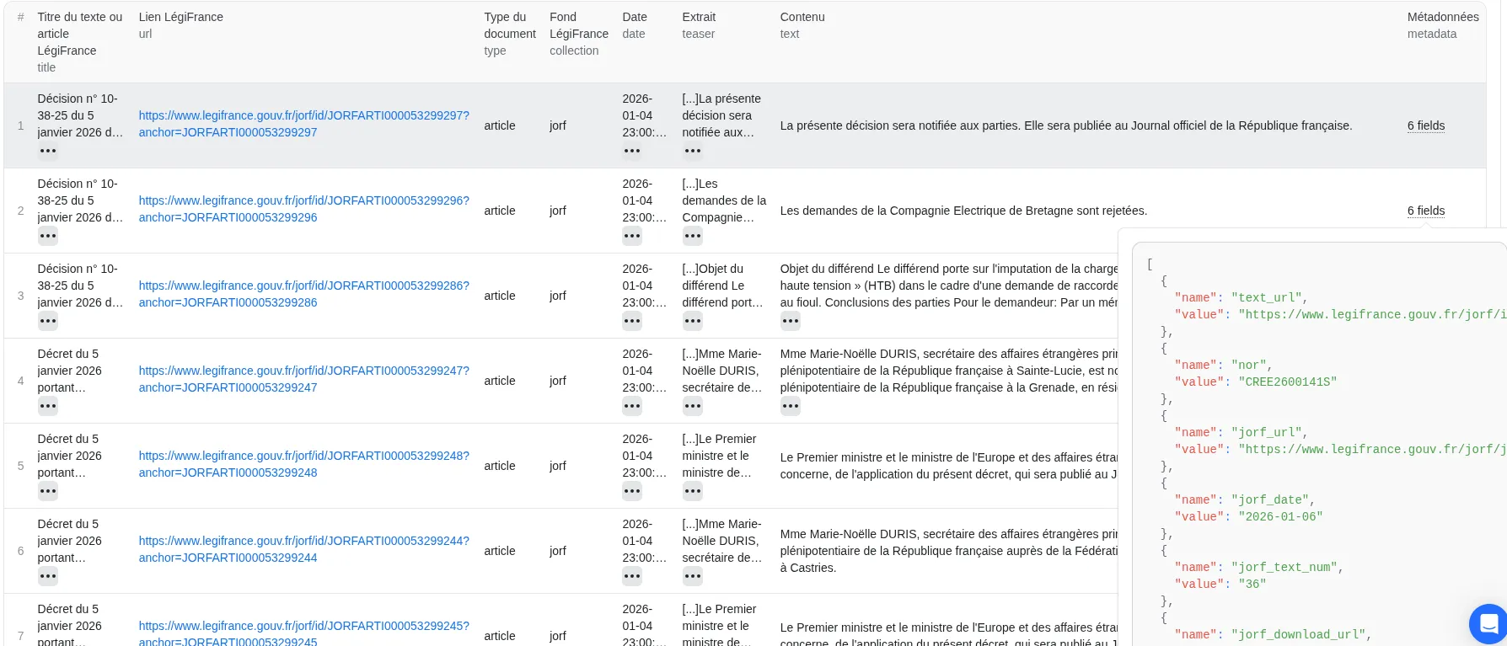The width and height of the screenshot is (1507, 646).
Task: Click the 'Titre du texte ou article LégiFrance' column header
Action: click(x=80, y=42)
